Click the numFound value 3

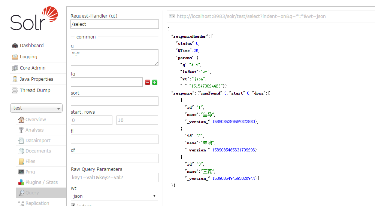point(225,93)
